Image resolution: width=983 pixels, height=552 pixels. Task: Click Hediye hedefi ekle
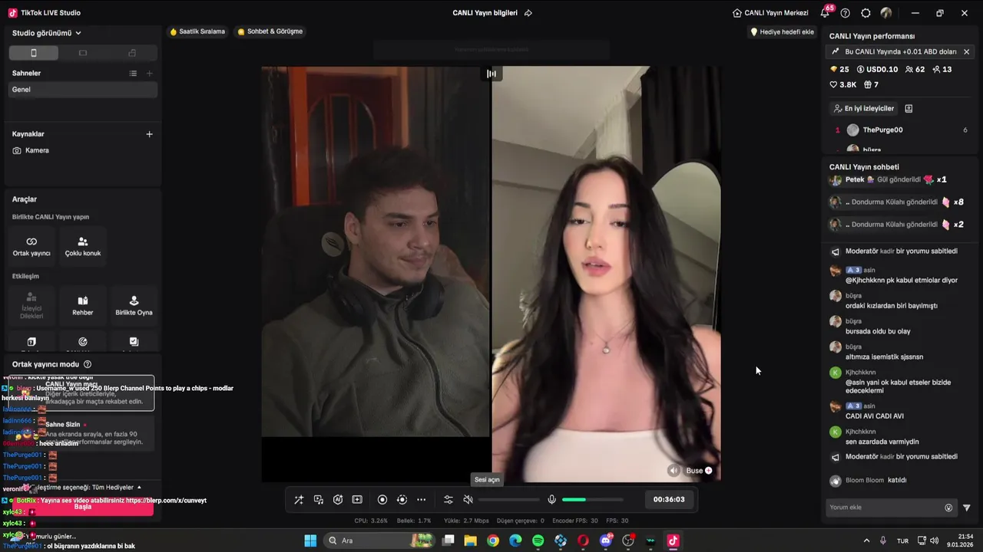[782, 32]
